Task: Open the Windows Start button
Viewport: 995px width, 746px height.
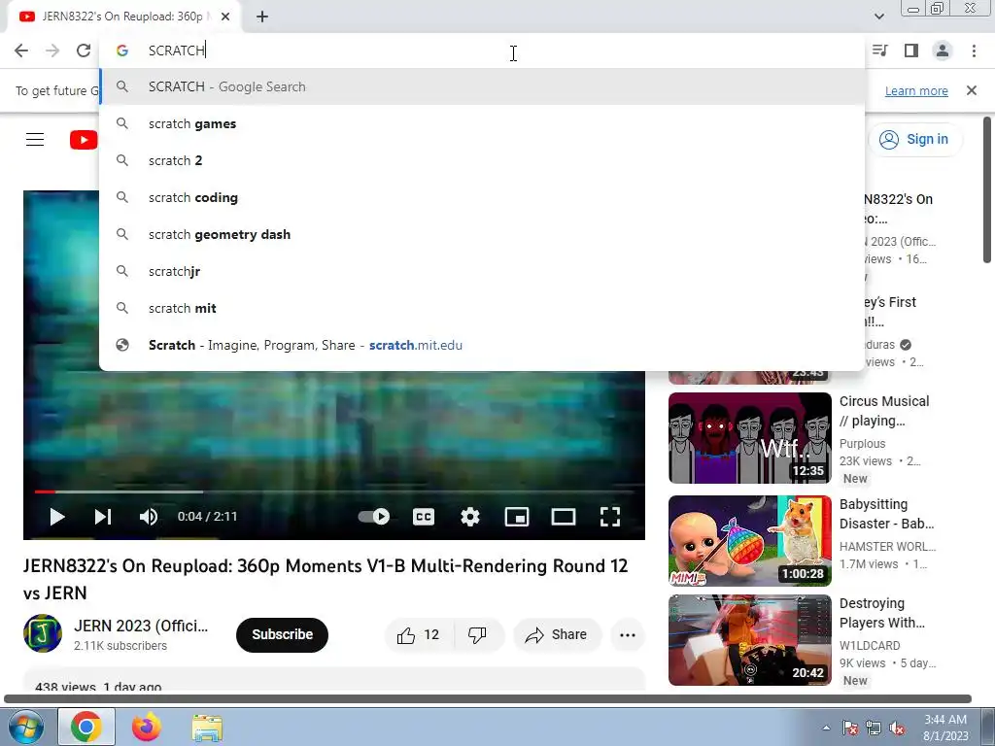Action: (x=25, y=727)
